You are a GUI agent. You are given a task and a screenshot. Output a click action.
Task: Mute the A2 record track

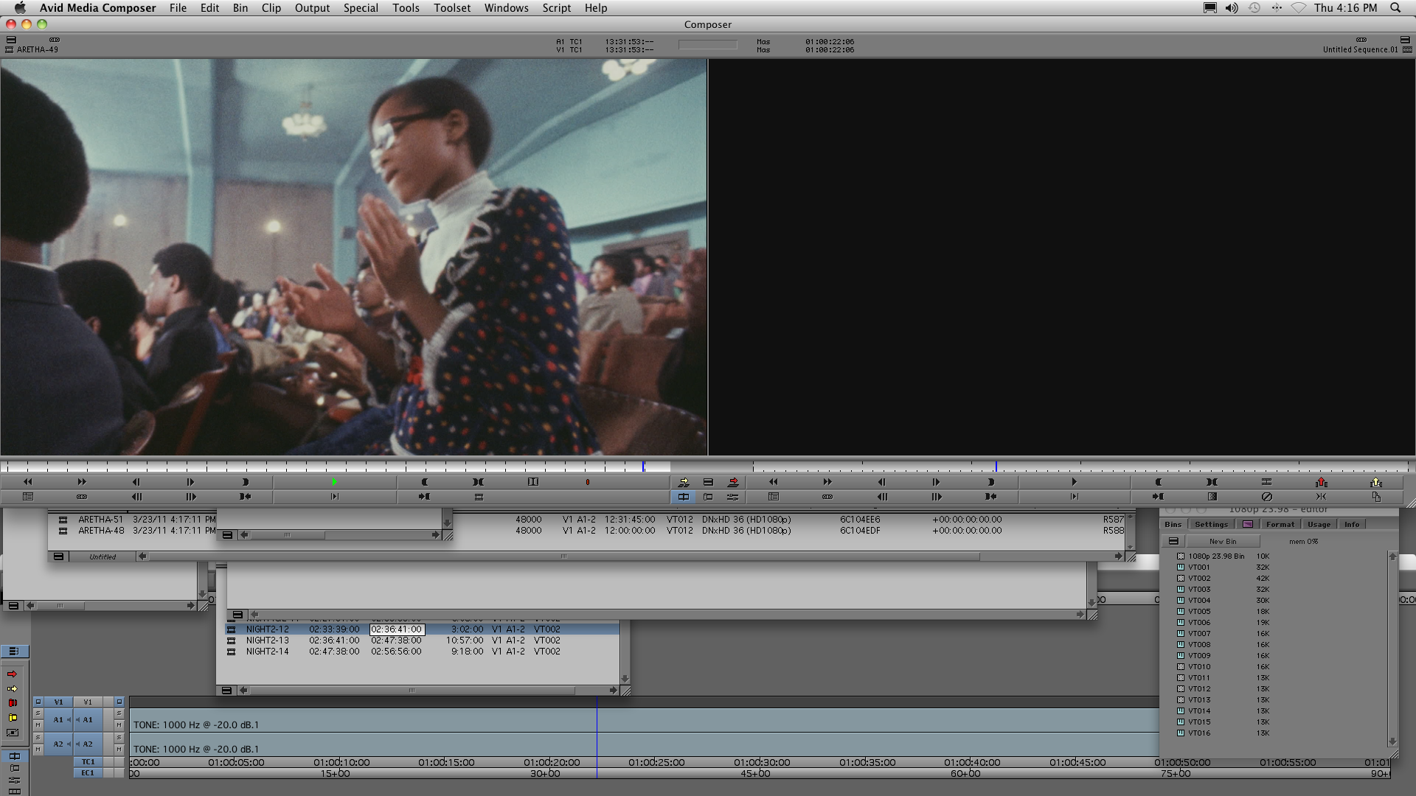tap(119, 750)
